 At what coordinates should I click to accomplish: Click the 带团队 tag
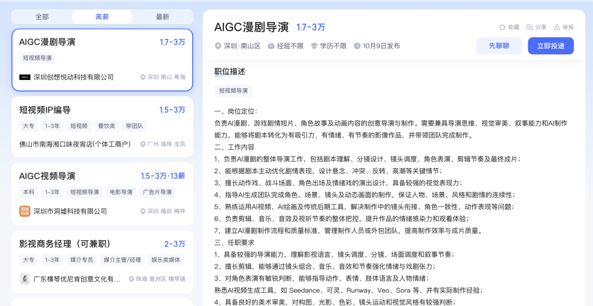(x=135, y=126)
